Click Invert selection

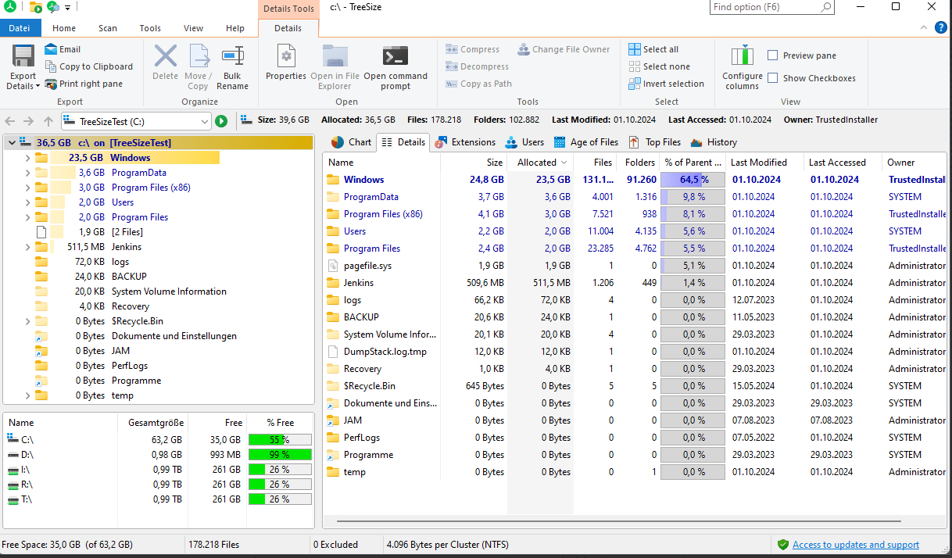[666, 84]
